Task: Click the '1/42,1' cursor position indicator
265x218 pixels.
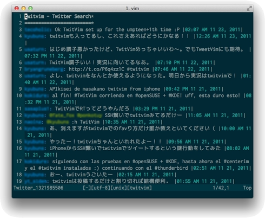Action: (221, 188)
